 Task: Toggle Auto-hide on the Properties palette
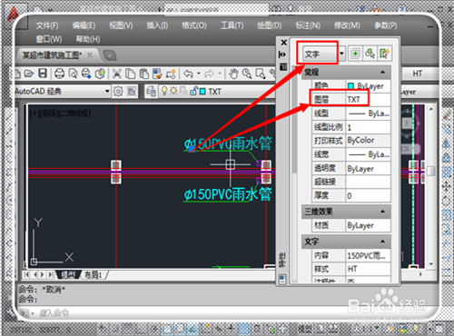[x=282, y=54]
